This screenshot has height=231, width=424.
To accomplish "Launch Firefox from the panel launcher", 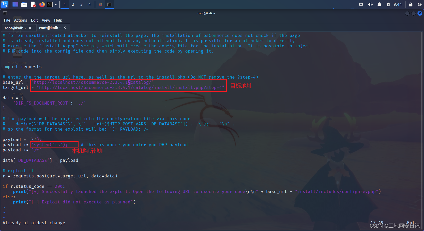I will click(42, 4).
